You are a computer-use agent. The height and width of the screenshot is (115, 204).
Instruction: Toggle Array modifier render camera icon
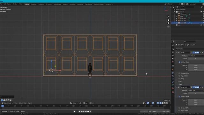[198, 52]
